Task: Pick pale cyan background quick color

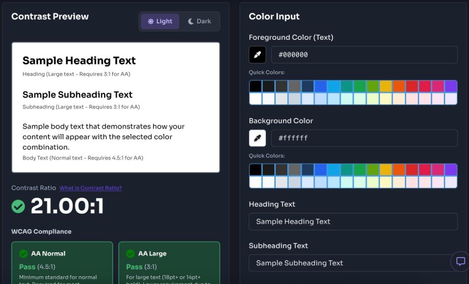Action: pyautogui.click(x=347, y=182)
